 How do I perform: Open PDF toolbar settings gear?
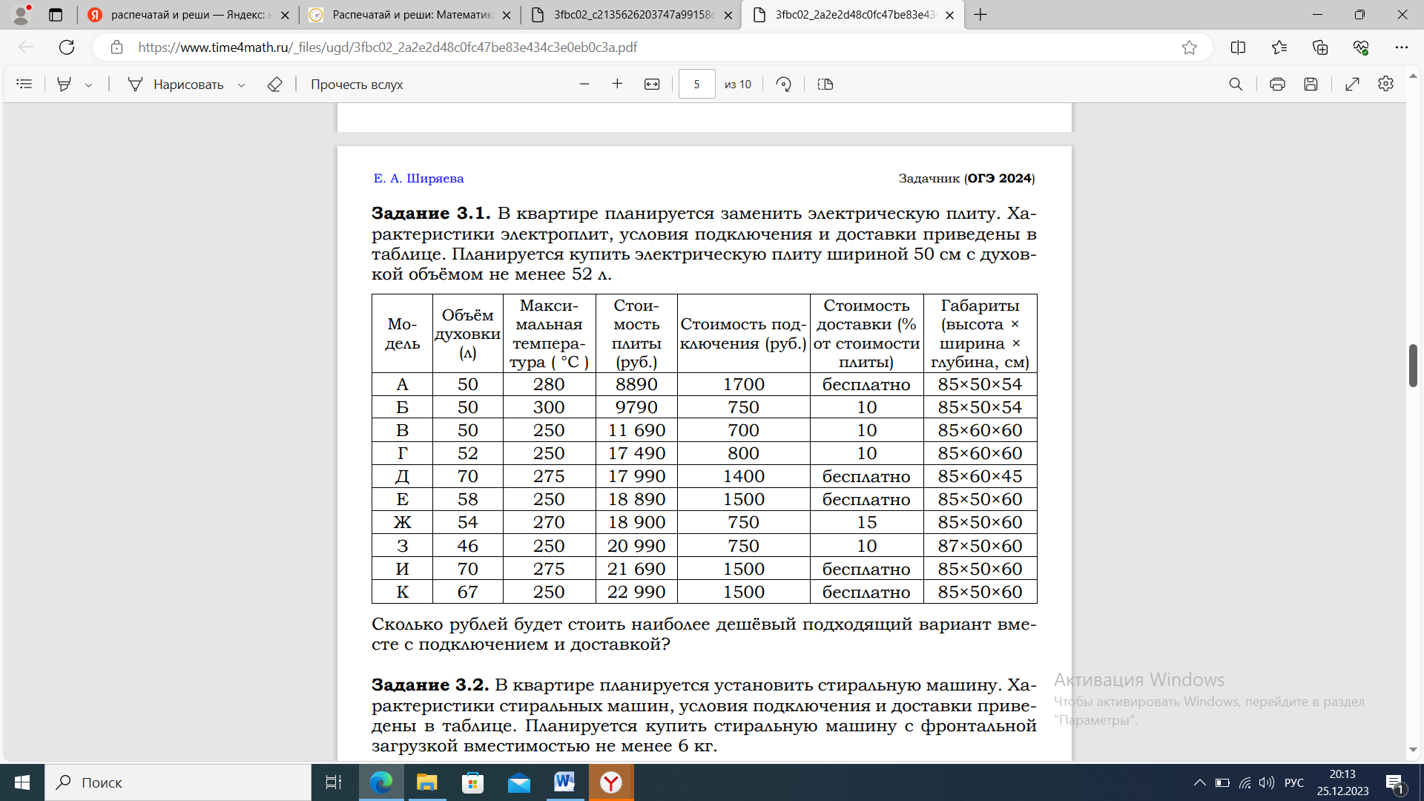pyautogui.click(x=1385, y=84)
